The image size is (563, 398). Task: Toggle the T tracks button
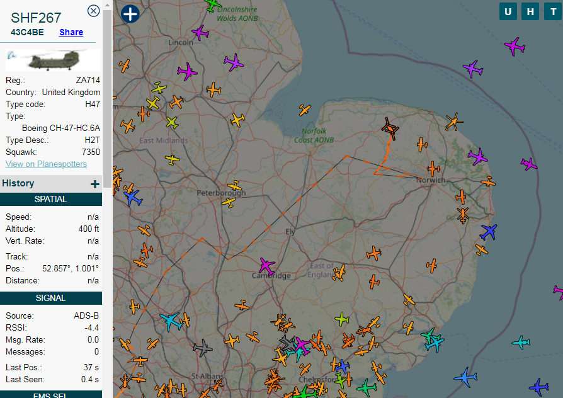pyautogui.click(x=554, y=11)
